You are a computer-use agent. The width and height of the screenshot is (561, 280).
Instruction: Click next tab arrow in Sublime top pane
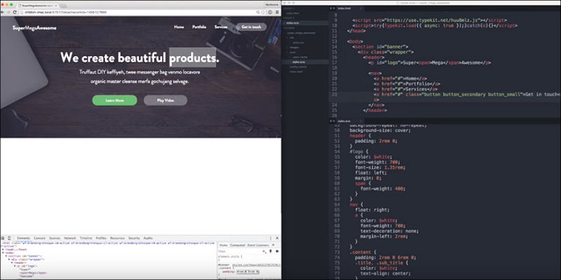(333, 8)
